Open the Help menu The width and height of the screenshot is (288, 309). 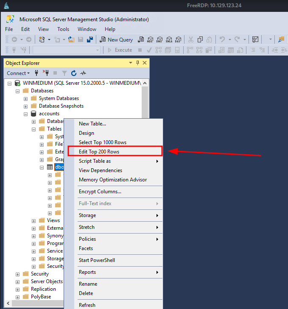(x=110, y=29)
